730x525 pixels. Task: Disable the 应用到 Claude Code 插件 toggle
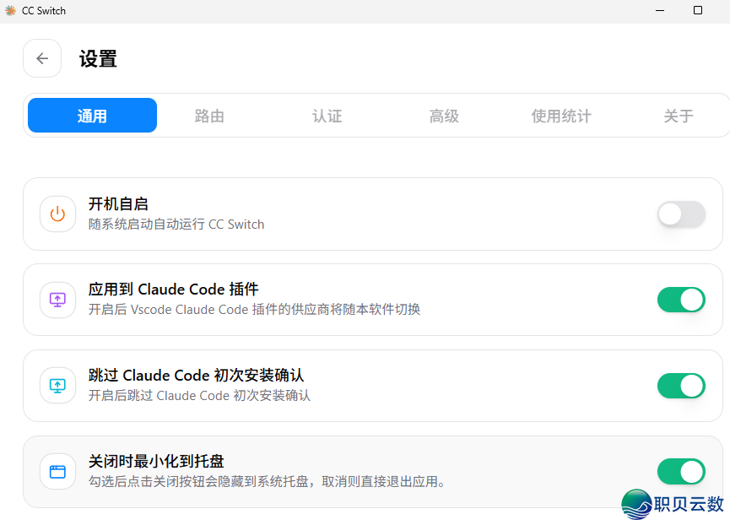681,300
